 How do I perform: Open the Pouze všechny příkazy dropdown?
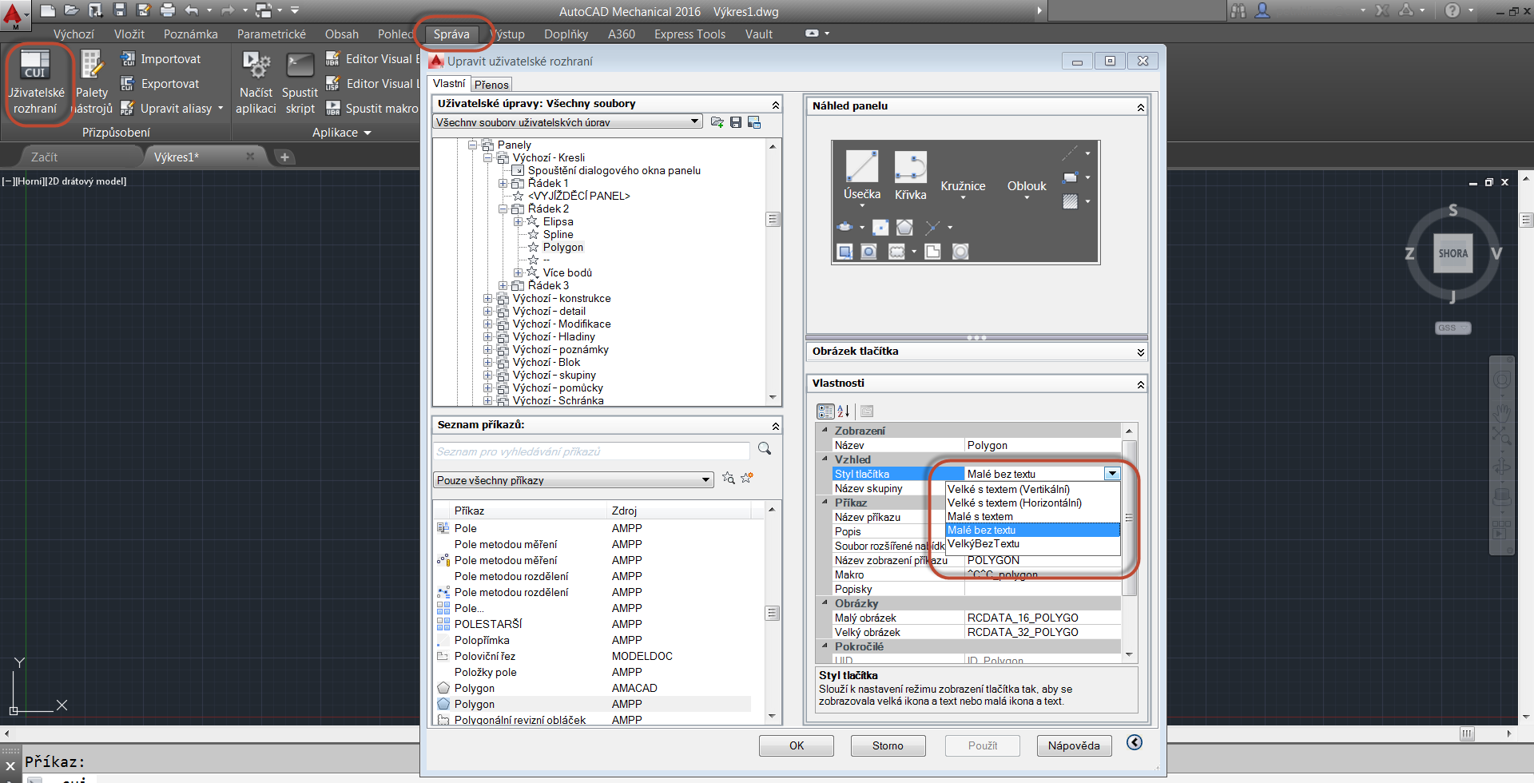[x=706, y=480]
